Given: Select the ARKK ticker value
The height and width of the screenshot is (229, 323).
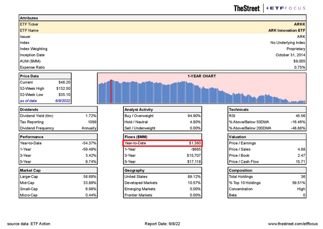Looking at the screenshot, I should click(300, 24).
